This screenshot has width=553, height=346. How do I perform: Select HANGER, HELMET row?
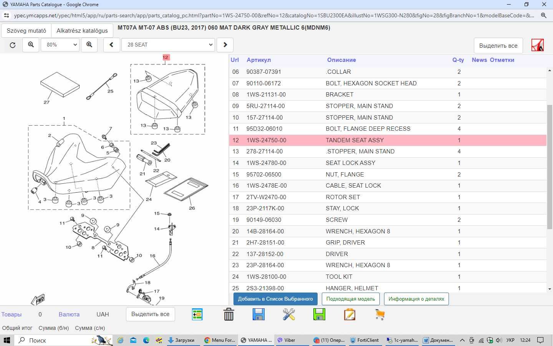pyautogui.click(x=387, y=288)
